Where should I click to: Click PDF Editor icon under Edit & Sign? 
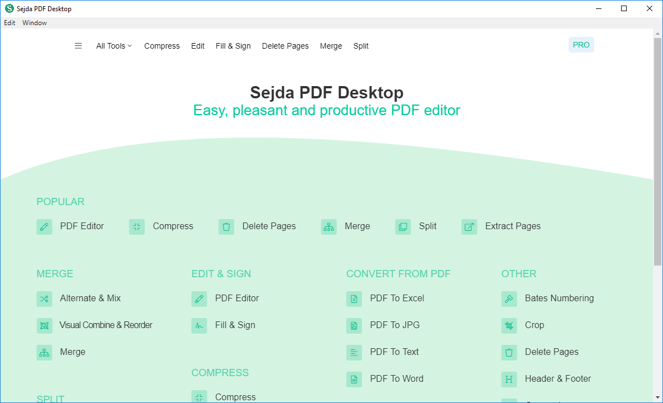[199, 299]
